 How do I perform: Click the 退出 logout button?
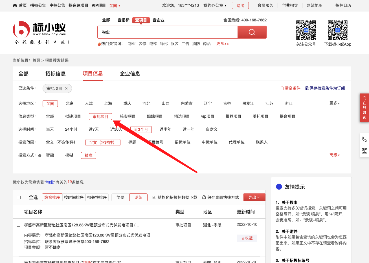click(240, 5)
